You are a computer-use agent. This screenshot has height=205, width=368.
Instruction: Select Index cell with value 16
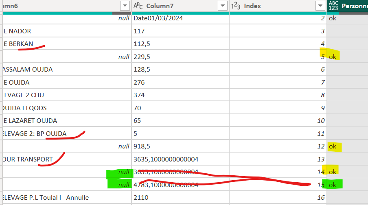point(278,198)
